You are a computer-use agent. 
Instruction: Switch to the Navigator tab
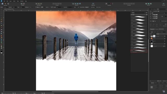(x=159, y=83)
